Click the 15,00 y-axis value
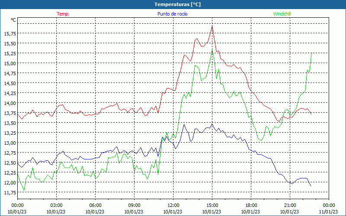 point(10,63)
